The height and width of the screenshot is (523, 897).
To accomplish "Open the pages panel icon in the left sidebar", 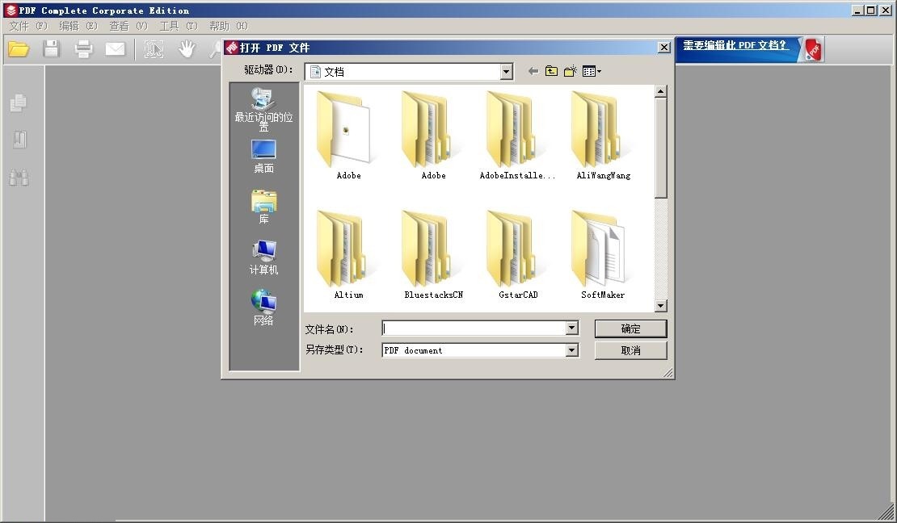I will [19, 103].
